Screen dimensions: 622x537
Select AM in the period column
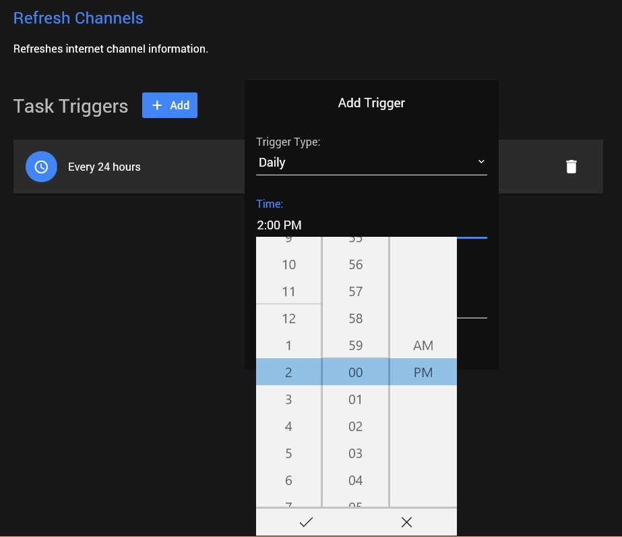tap(423, 345)
